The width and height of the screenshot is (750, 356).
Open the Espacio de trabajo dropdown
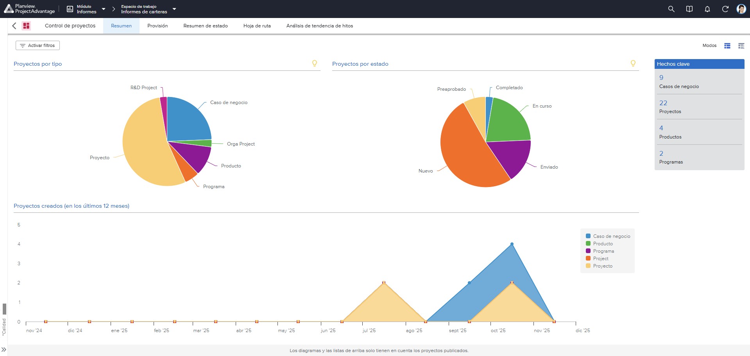(x=148, y=9)
